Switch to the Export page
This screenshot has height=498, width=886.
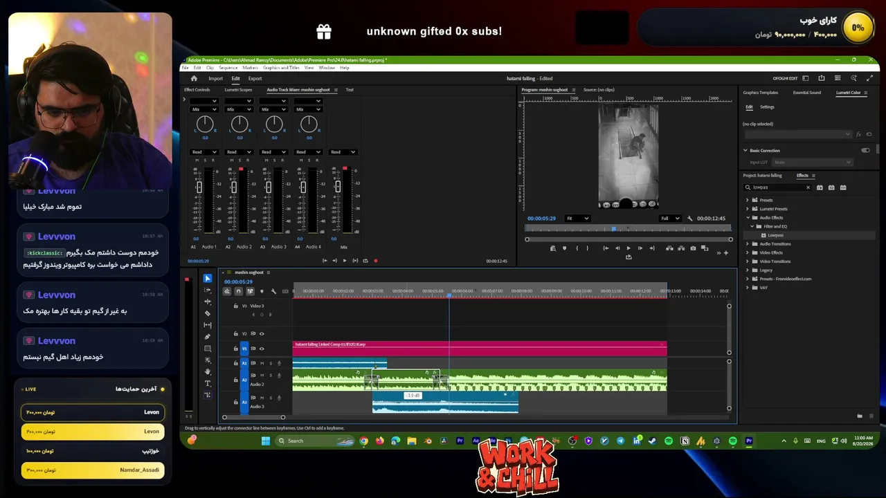coord(255,78)
